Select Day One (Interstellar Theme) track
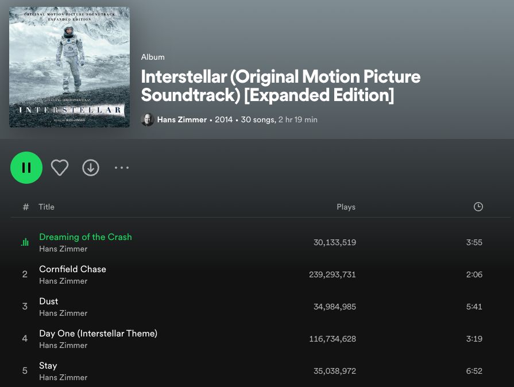This screenshot has height=387, width=514. pyautogui.click(x=98, y=333)
